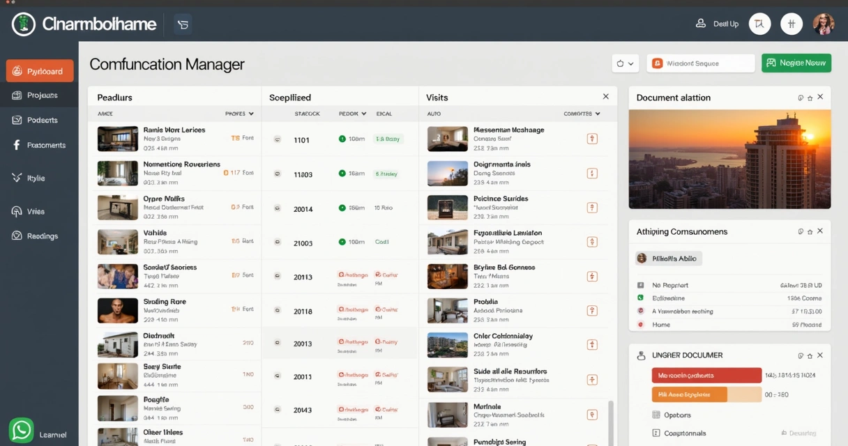
Task: Click the Pilkafis Ablio user chip
Action: coord(668,258)
